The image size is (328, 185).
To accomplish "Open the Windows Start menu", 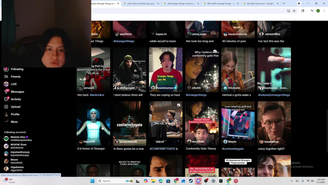I will pos(92,181).
